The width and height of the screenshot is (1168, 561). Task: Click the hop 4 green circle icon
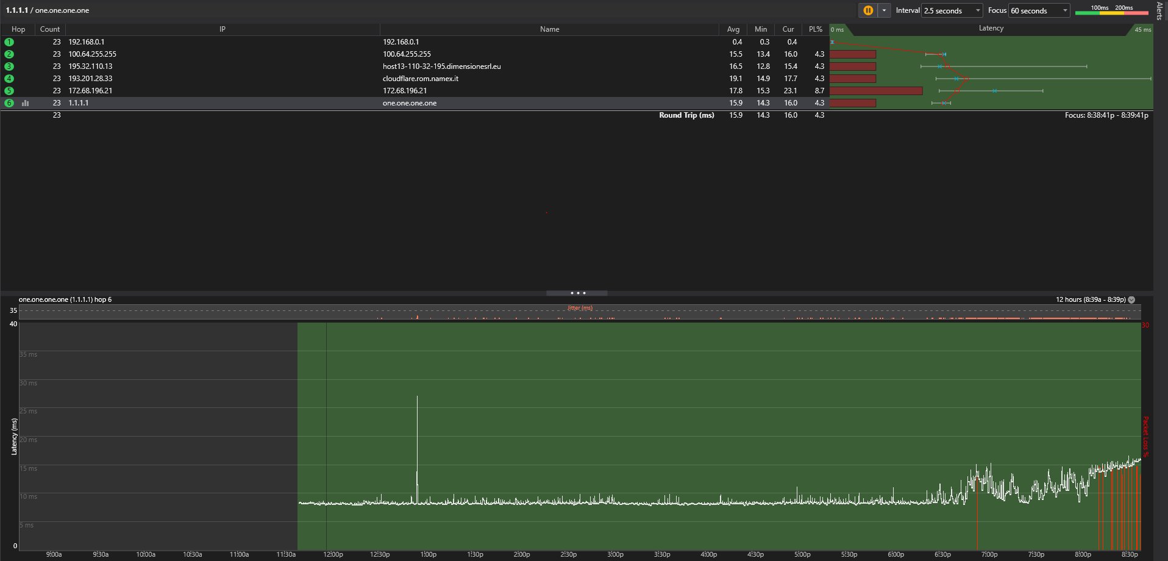click(9, 79)
